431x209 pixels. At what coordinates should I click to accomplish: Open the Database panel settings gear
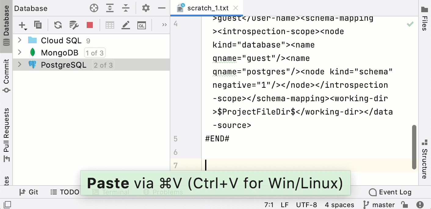(146, 8)
